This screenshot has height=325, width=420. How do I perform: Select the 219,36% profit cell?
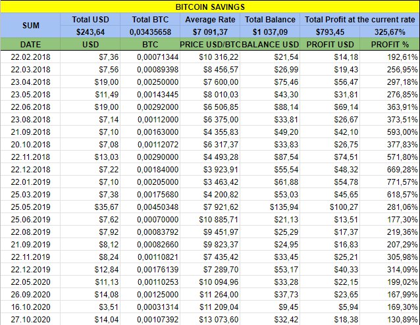pos(390,232)
